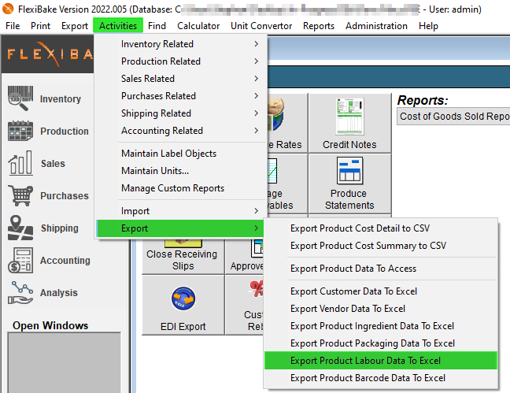Open the Administration menu

pos(376,25)
